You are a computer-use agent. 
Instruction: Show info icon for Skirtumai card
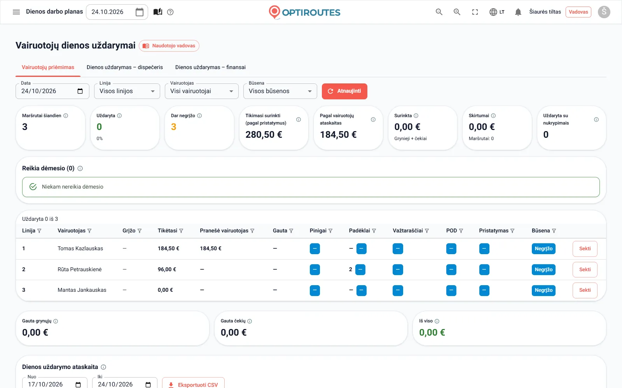click(x=493, y=116)
